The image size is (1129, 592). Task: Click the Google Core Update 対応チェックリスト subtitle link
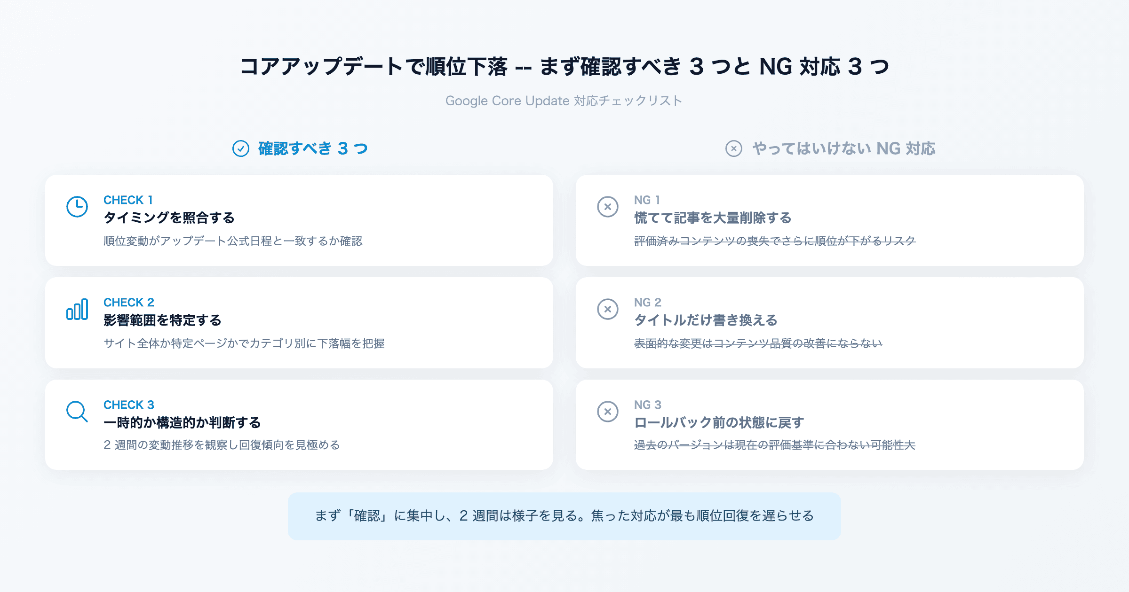click(564, 100)
